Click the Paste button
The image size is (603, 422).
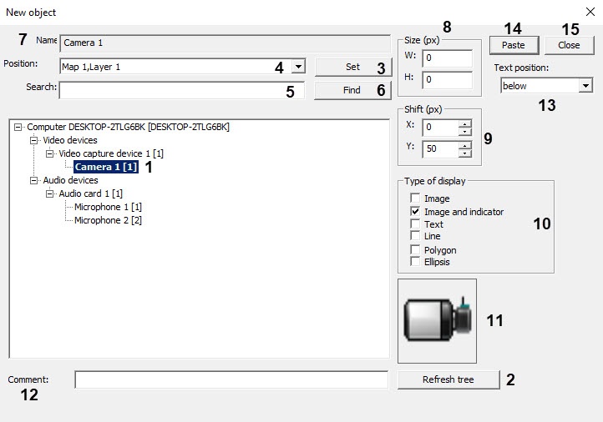pyautogui.click(x=514, y=45)
